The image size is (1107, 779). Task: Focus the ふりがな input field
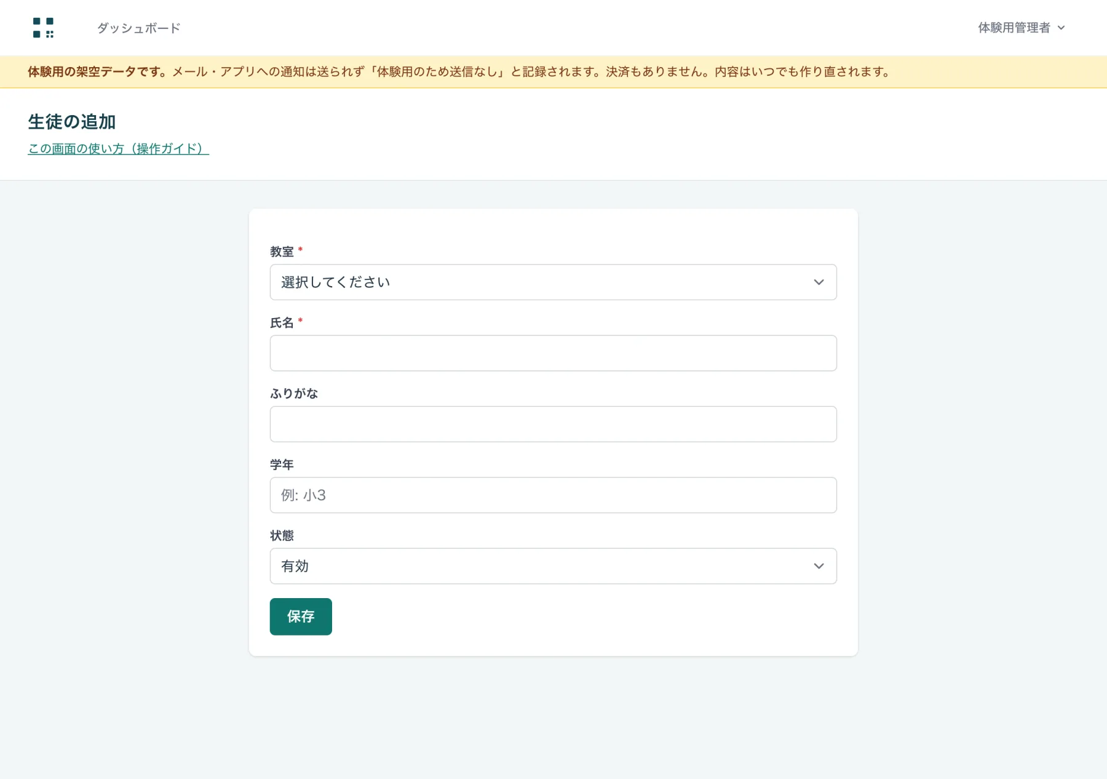click(553, 424)
